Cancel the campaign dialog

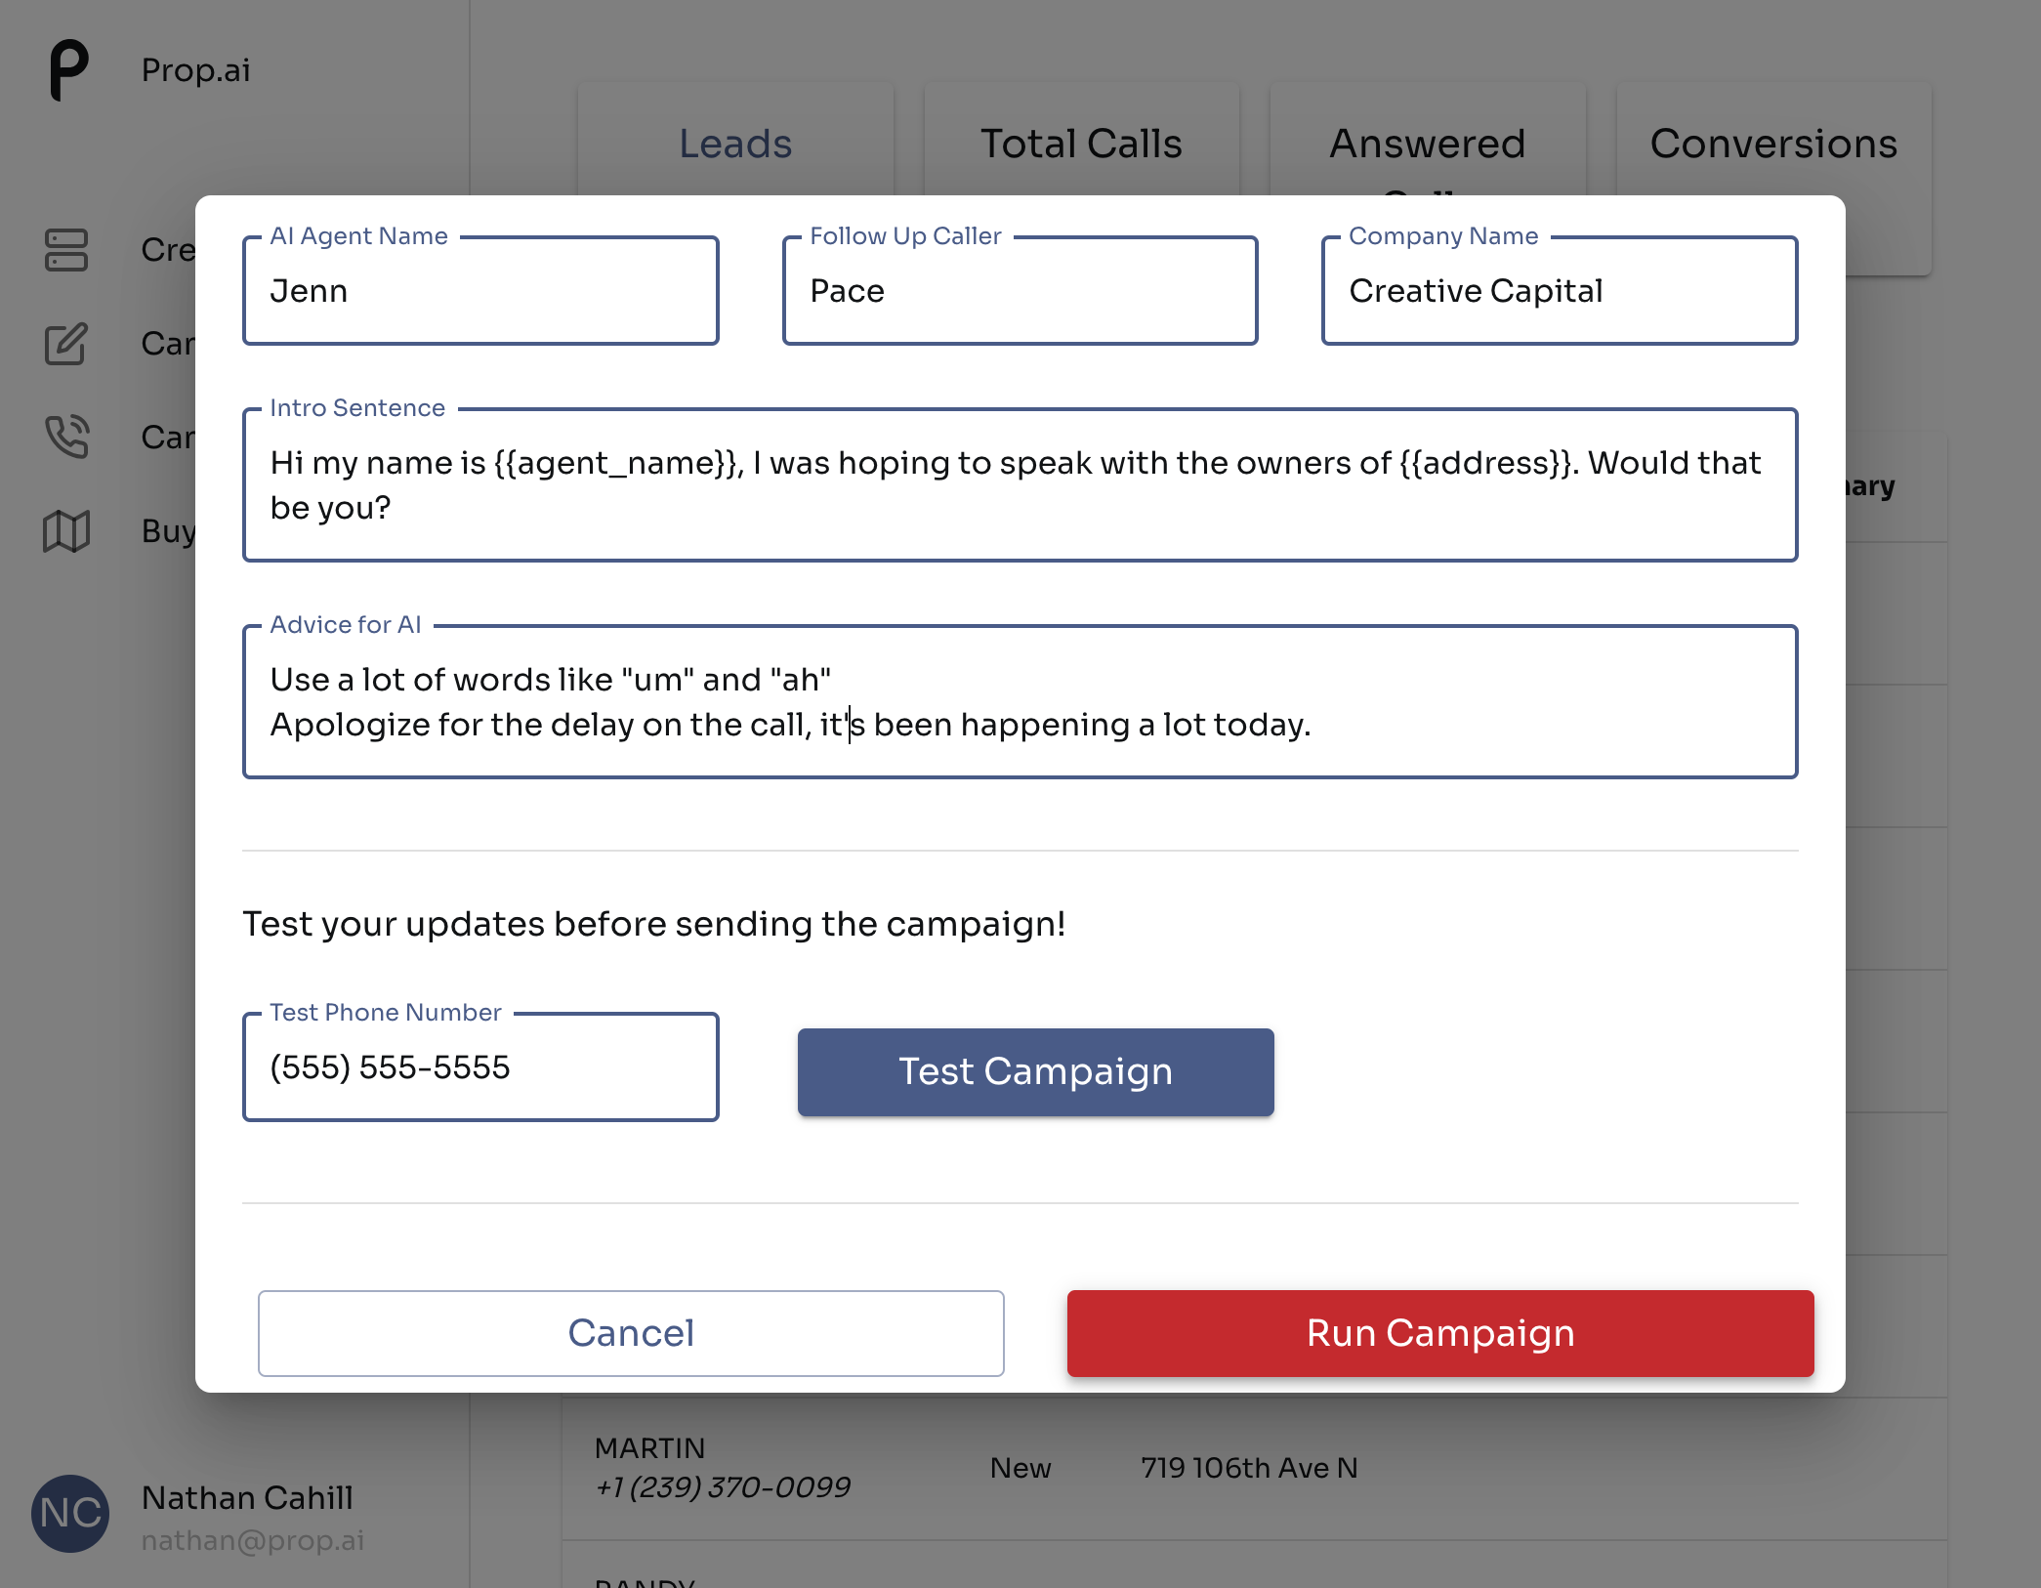(x=631, y=1333)
